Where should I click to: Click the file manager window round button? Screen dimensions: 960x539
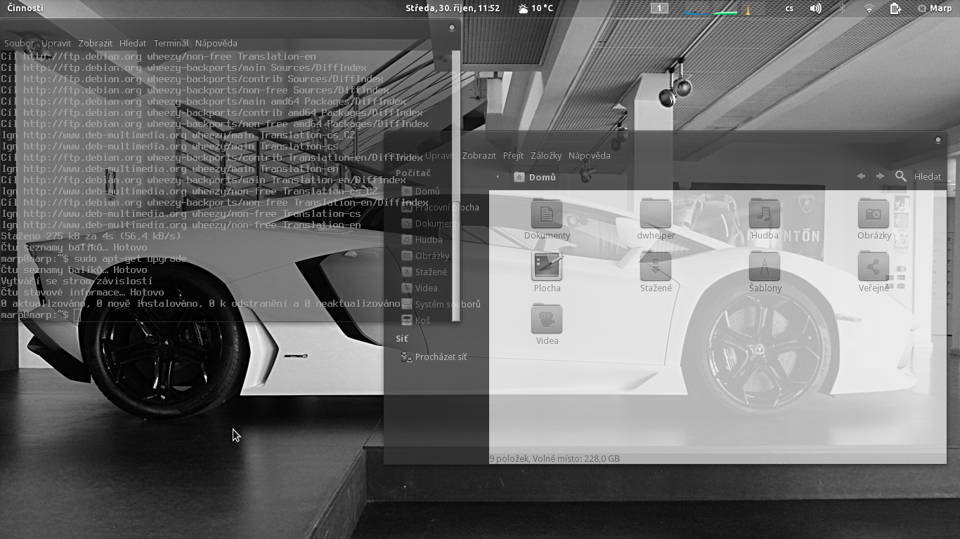coord(938,140)
